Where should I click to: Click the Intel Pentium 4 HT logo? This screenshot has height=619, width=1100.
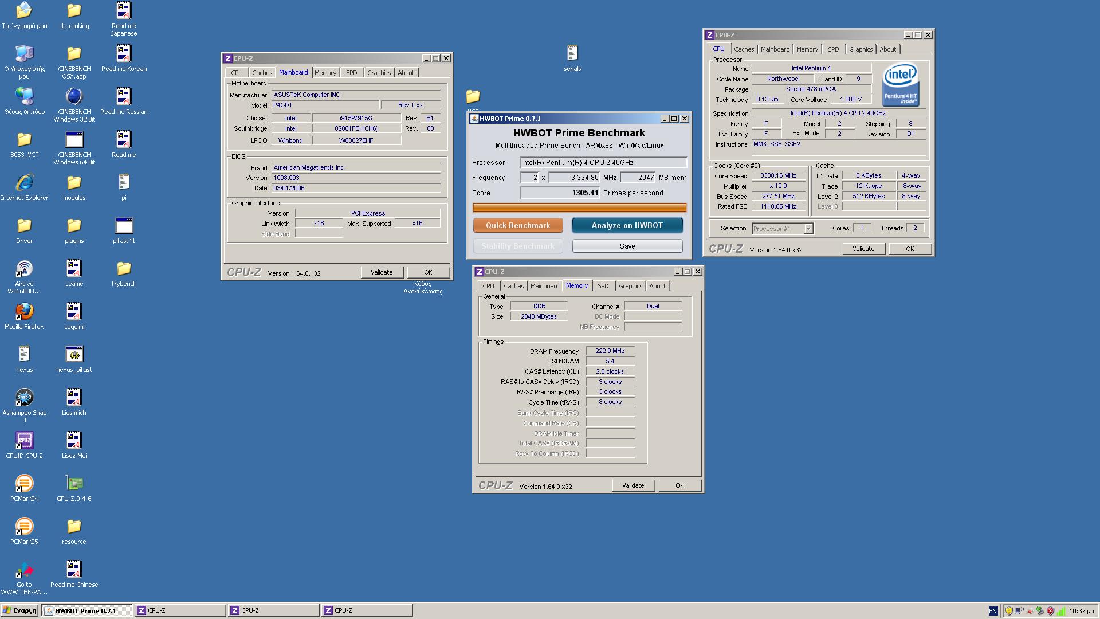click(901, 84)
